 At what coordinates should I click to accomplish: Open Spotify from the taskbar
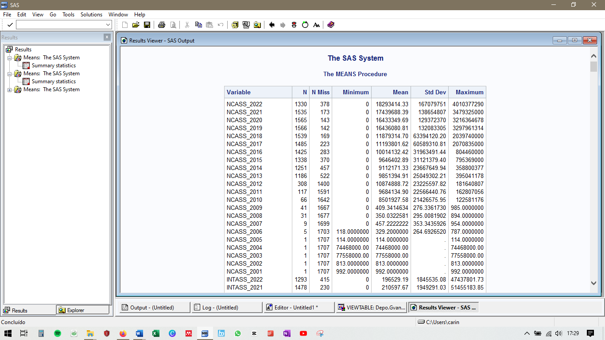[x=57, y=333]
